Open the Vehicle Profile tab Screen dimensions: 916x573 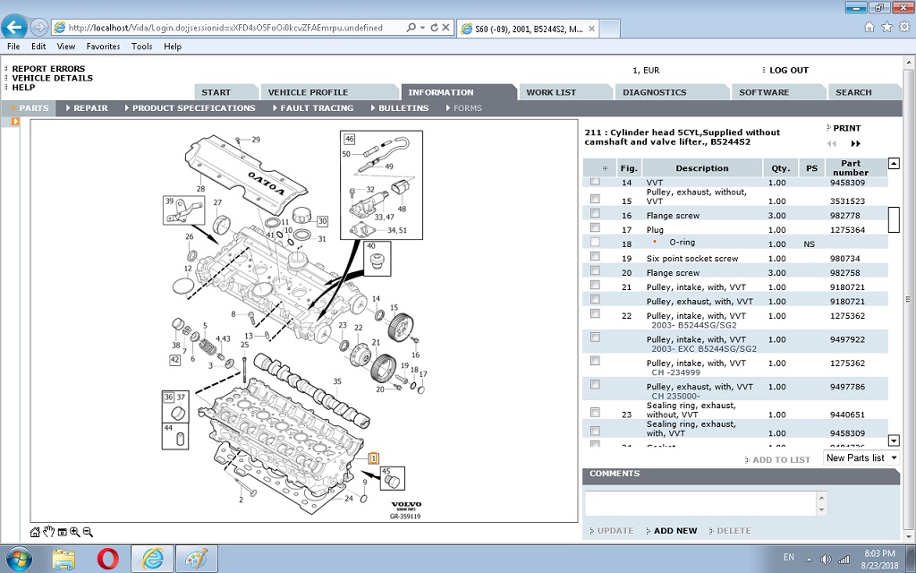(x=308, y=92)
